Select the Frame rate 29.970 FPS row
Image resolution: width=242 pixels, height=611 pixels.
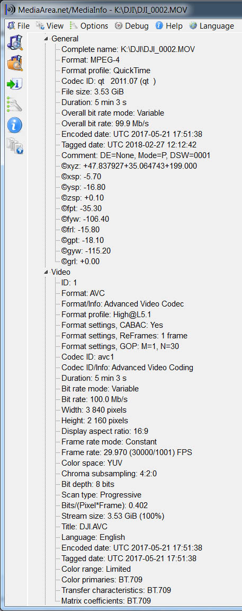click(127, 452)
